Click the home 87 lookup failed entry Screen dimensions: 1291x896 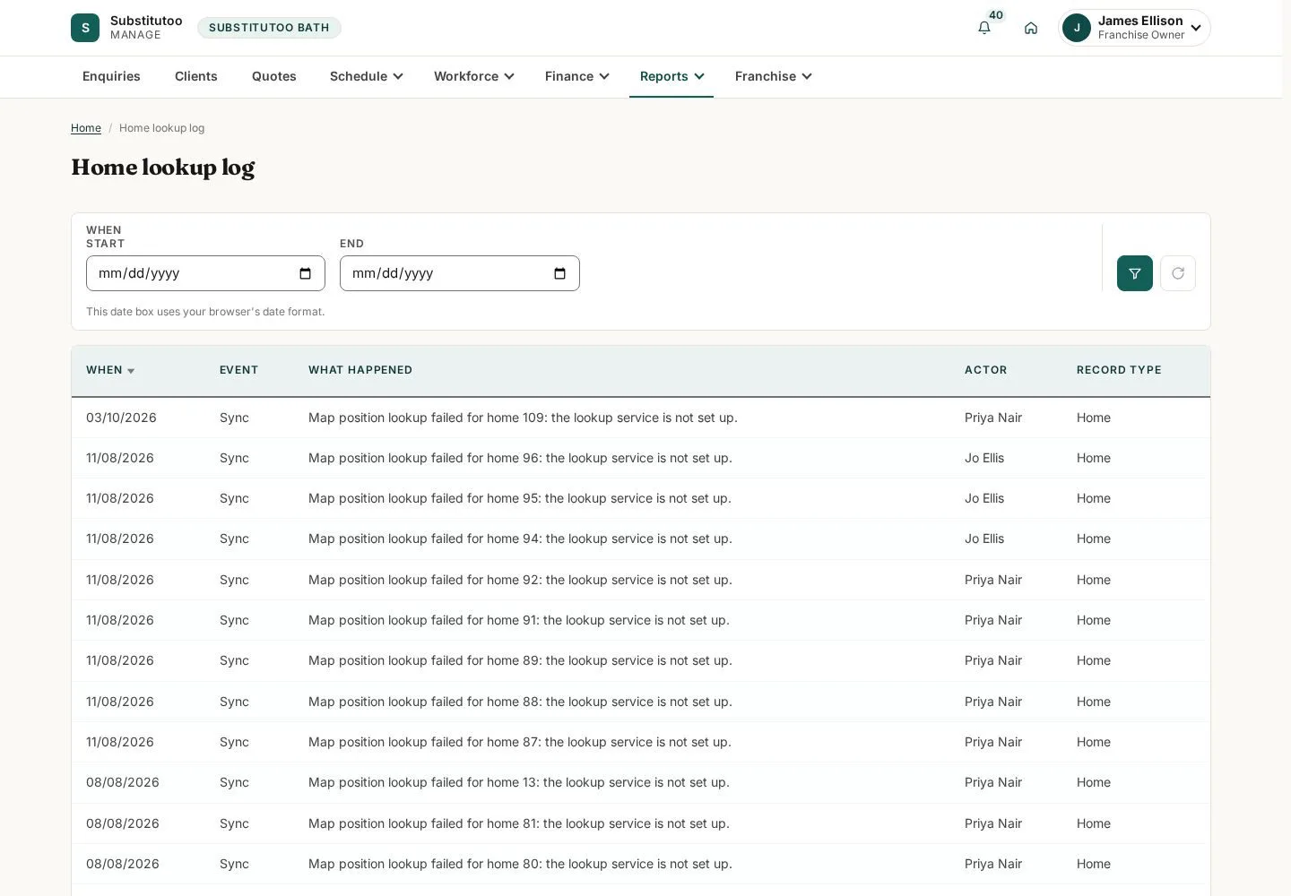click(x=520, y=742)
